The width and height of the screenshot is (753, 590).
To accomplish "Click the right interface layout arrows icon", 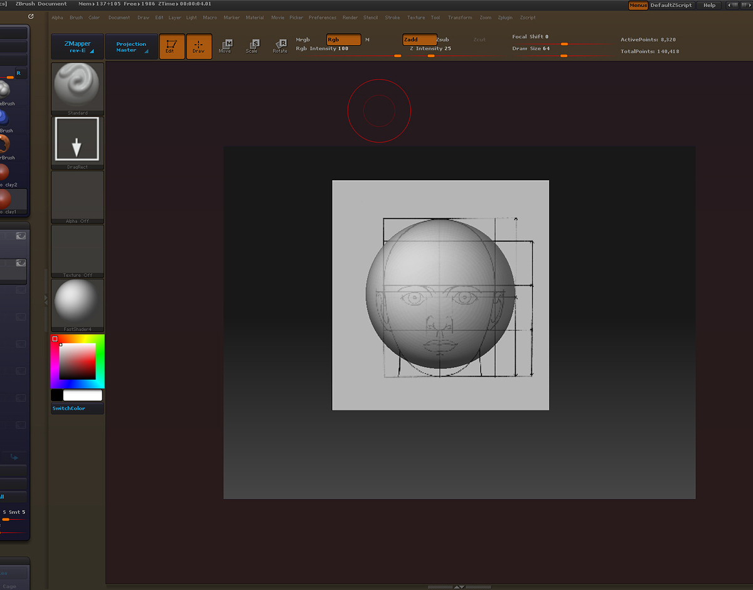I will (x=747, y=5).
